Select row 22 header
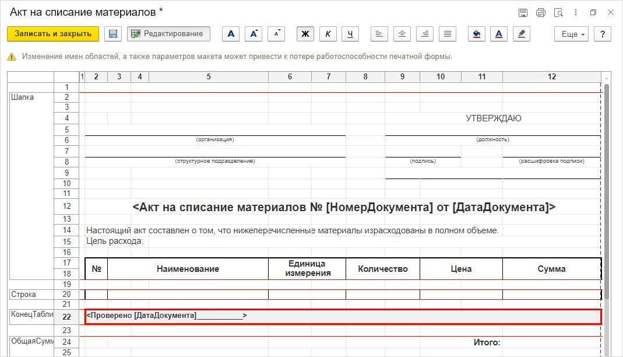This screenshot has height=357, width=623. [66, 317]
